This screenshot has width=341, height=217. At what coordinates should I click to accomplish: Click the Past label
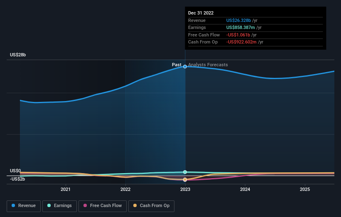coord(177,65)
